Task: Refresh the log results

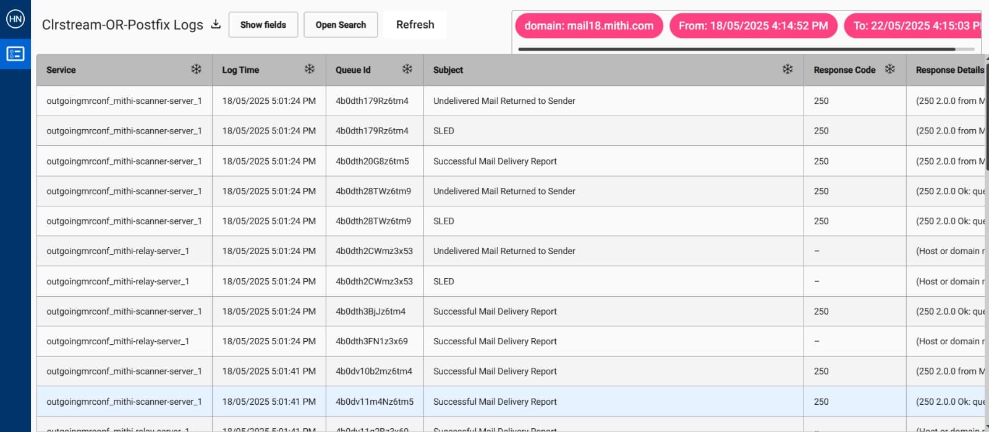Action: [x=415, y=25]
